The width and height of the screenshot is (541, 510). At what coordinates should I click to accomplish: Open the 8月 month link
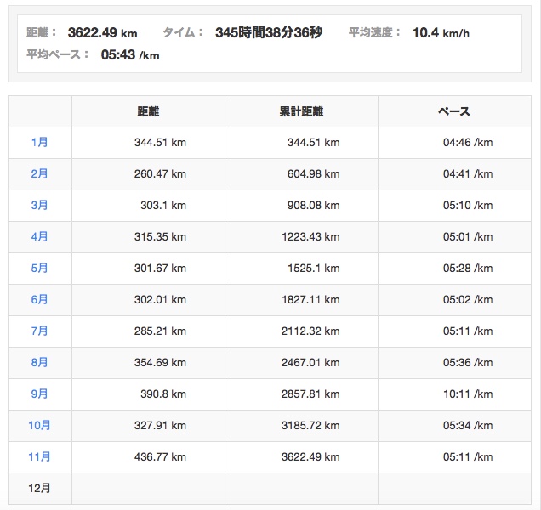pyautogui.click(x=39, y=362)
